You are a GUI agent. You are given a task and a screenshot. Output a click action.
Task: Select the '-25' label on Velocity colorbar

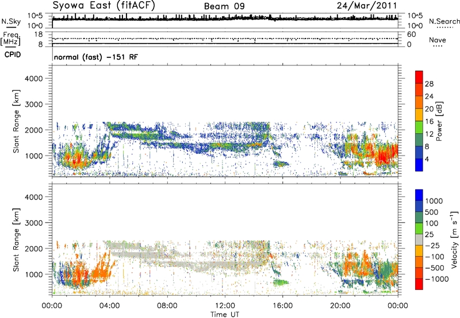[x=433, y=246]
